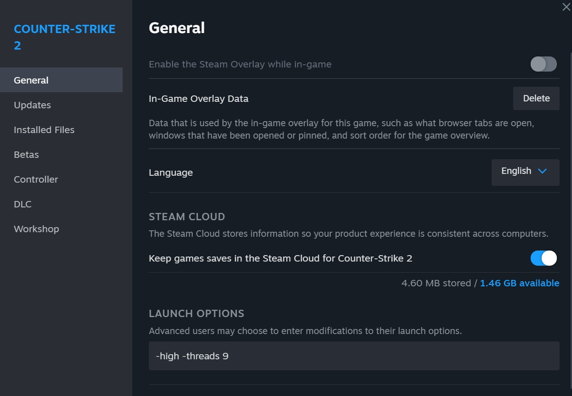The image size is (572, 396).
Task: Select the General tab in sidebar
Action: tap(31, 80)
